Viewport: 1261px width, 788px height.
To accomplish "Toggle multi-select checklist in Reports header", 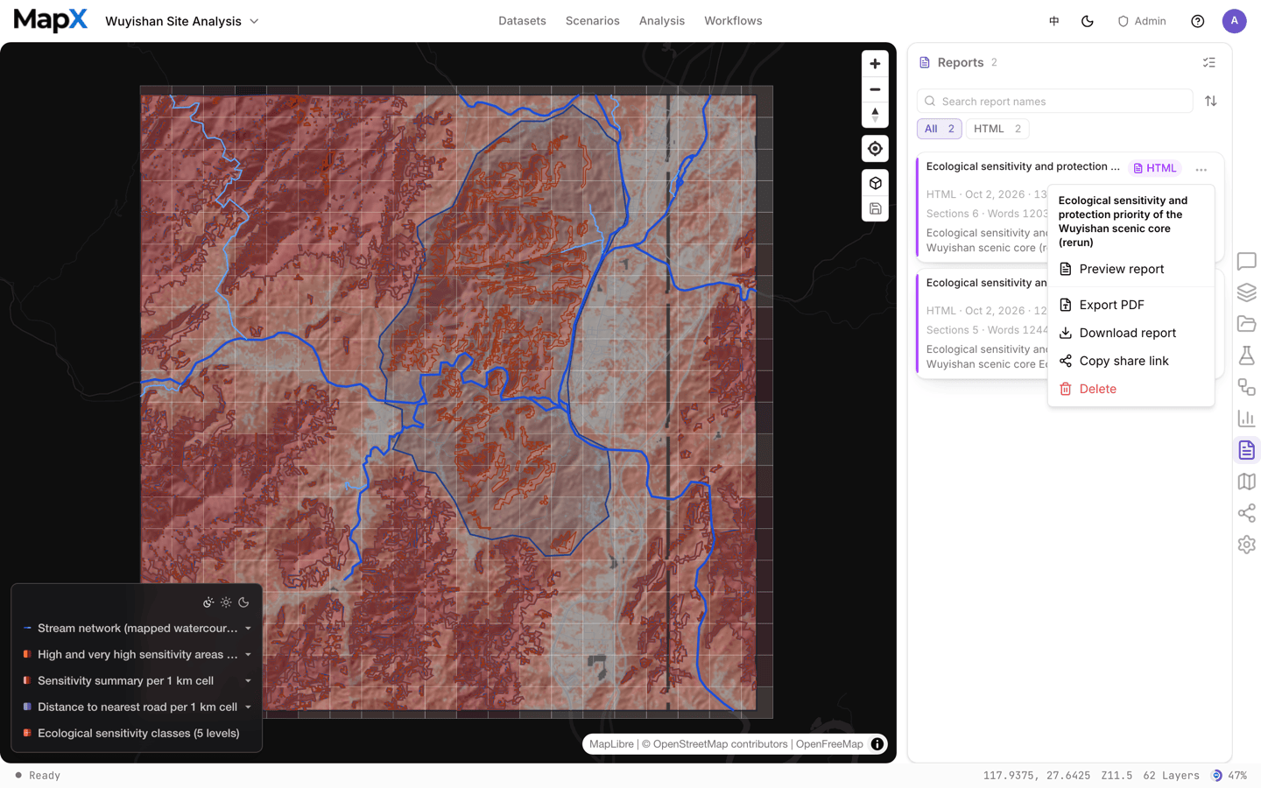I will [x=1209, y=63].
